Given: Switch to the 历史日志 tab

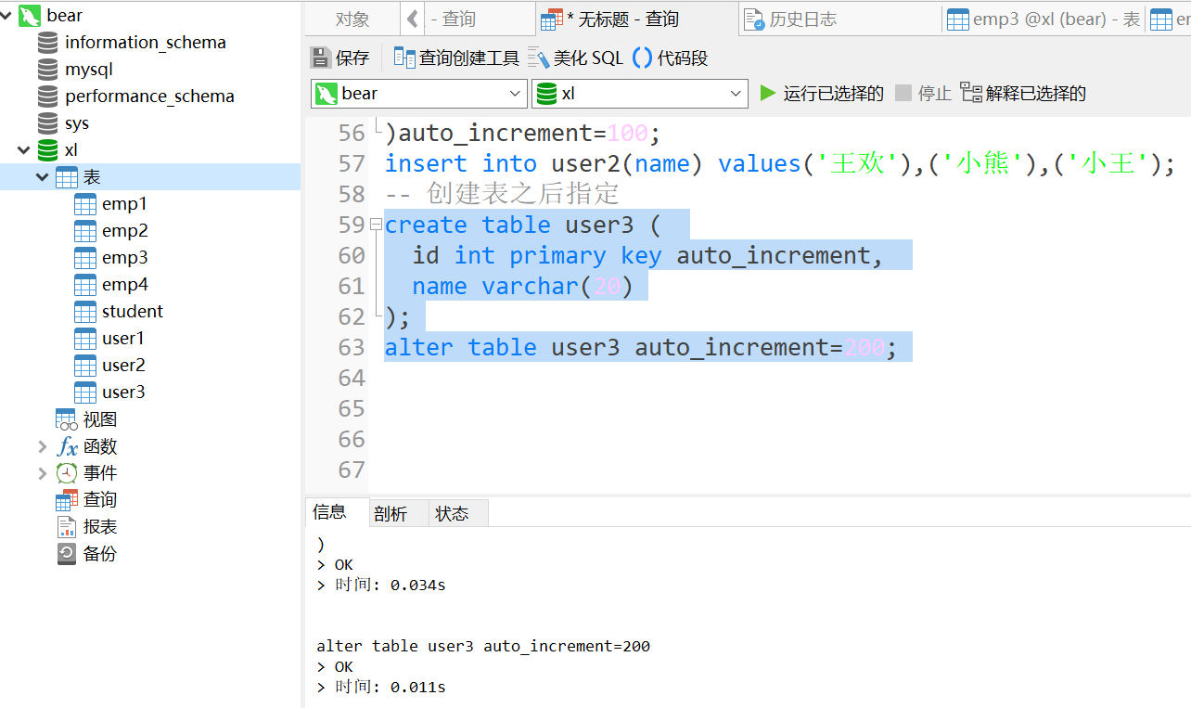Looking at the screenshot, I should [841, 19].
